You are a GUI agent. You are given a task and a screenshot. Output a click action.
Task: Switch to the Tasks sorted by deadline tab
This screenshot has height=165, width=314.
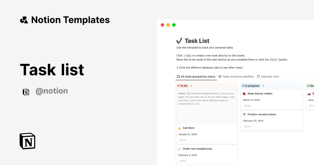pyautogui.click(x=236, y=76)
